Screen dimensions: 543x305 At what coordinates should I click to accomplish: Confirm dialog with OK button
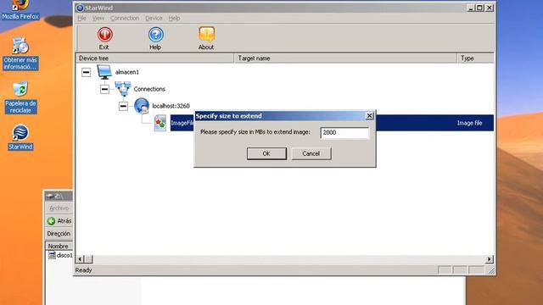(266, 153)
